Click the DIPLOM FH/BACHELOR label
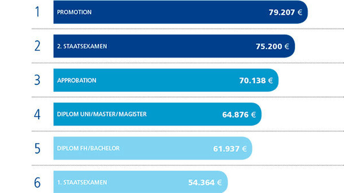Image resolution: width=344 pixels, height=193 pixels. click(88, 148)
